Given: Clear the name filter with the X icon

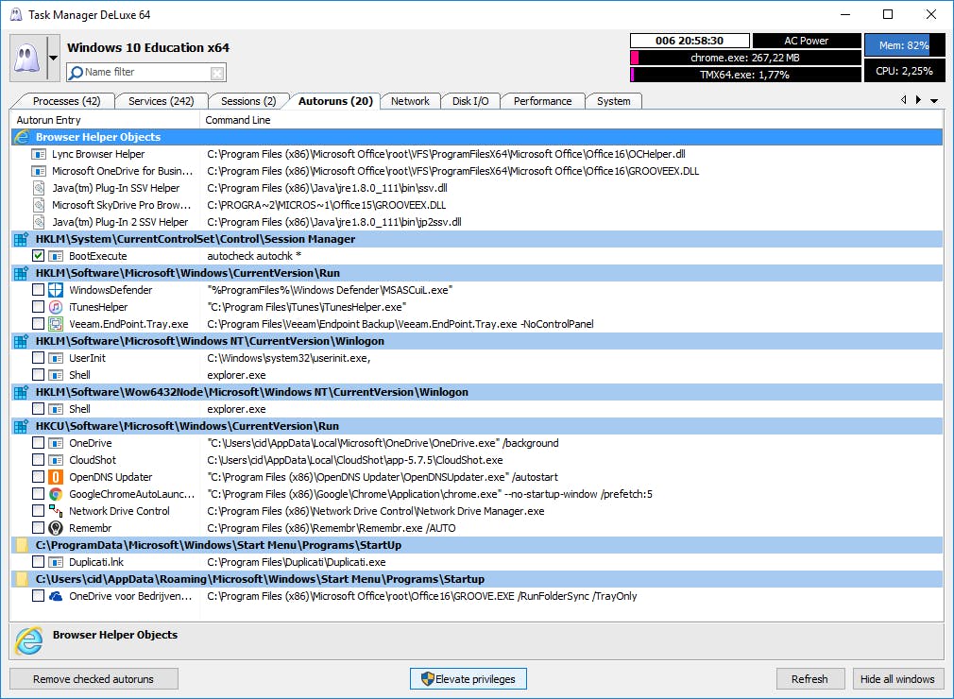Looking at the screenshot, I should tap(216, 73).
